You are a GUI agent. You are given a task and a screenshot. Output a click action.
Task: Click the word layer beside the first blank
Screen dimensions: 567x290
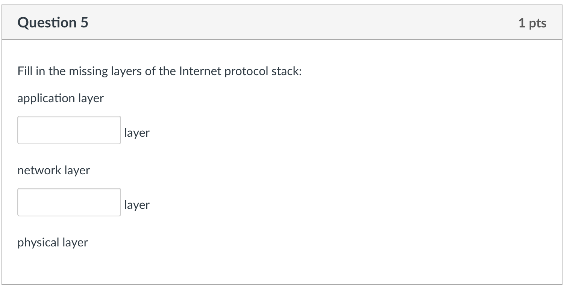click(x=136, y=133)
